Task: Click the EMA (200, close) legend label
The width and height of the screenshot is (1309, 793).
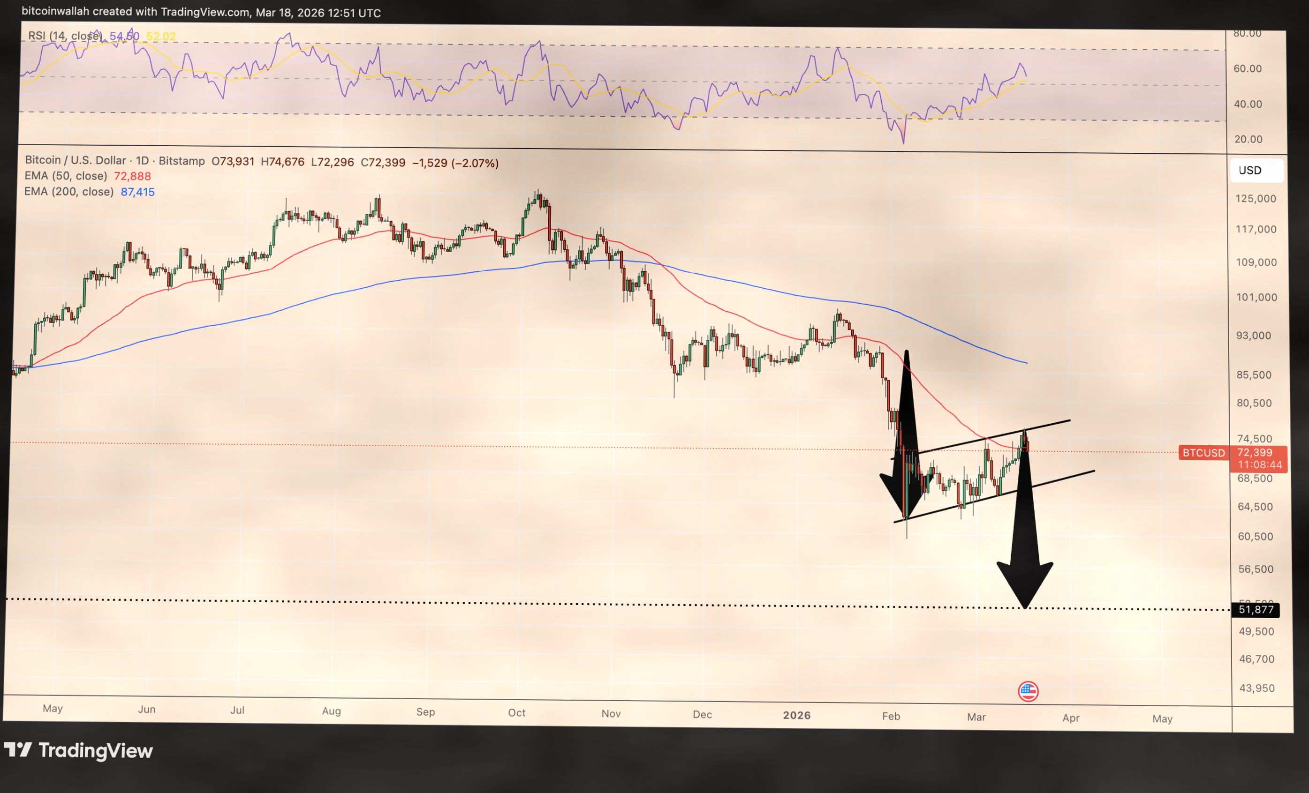Action: [x=68, y=192]
